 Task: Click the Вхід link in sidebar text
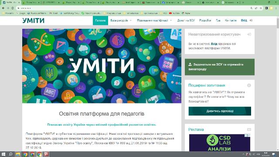(x=214, y=44)
